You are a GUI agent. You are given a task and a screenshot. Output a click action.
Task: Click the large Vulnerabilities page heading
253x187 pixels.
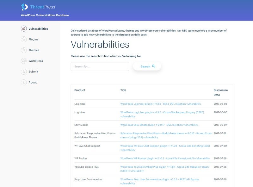point(100,44)
